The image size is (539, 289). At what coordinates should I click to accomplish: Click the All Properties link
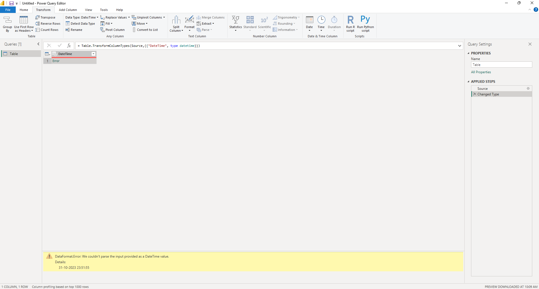(481, 72)
